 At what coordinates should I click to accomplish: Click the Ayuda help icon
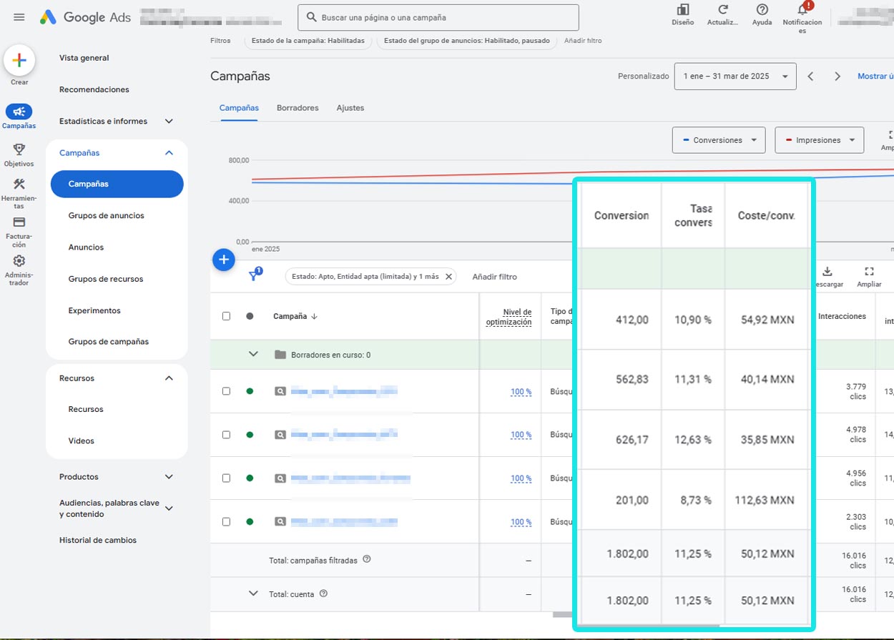point(761,13)
